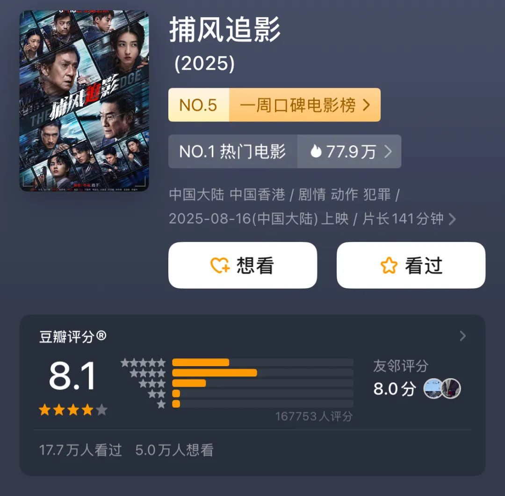
Task: Tap the first friend avatar near 友邻评分
Action: click(433, 389)
